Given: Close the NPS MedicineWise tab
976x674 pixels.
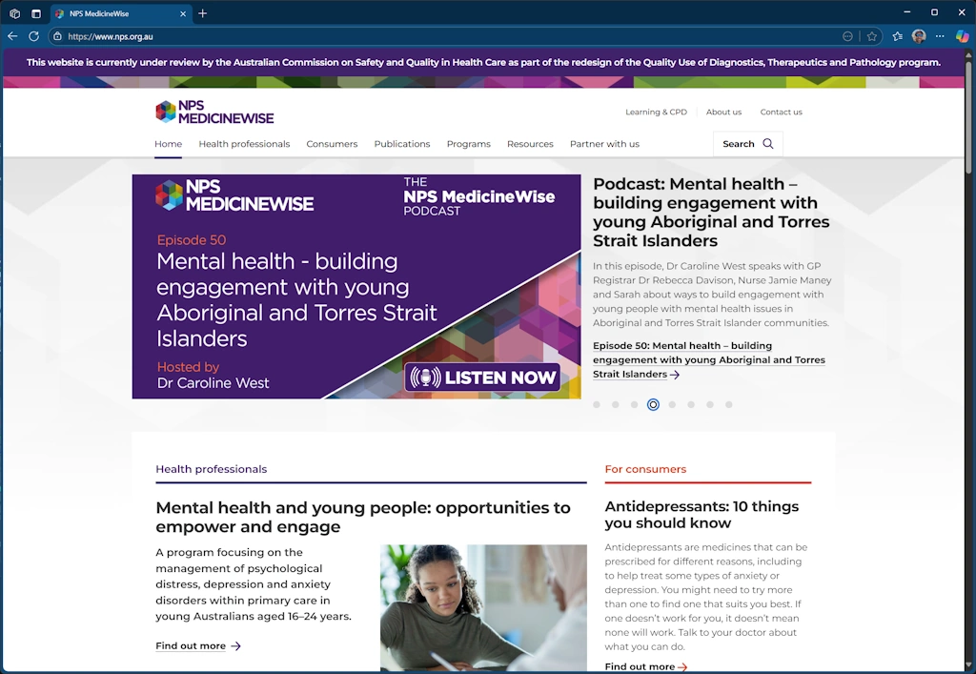Looking at the screenshot, I should tap(183, 13).
